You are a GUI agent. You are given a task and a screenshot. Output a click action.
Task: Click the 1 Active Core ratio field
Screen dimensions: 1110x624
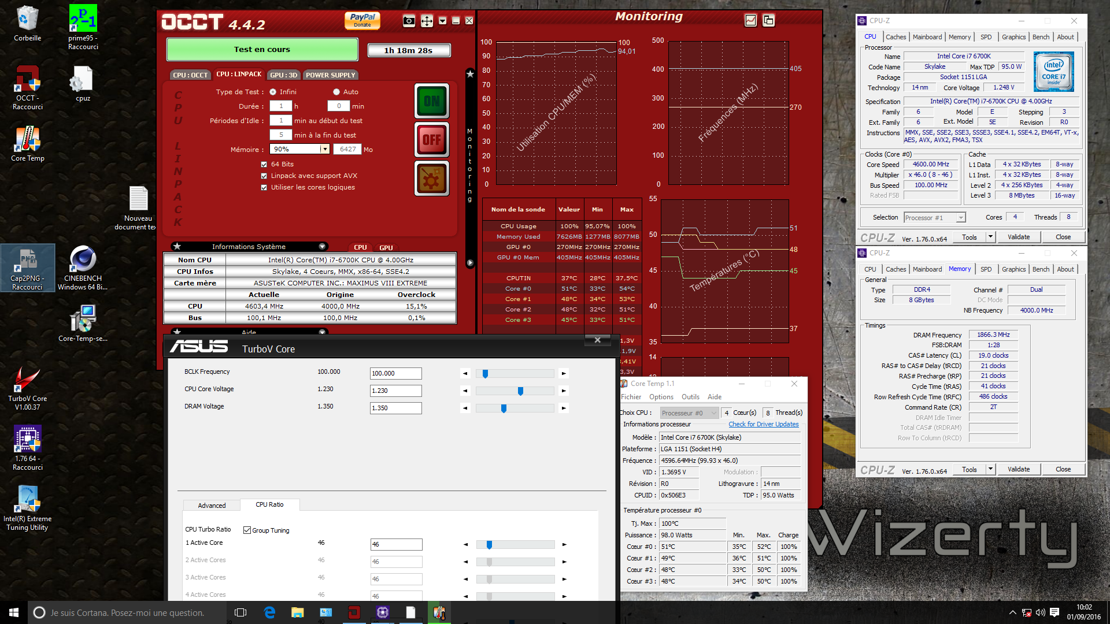point(397,545)
